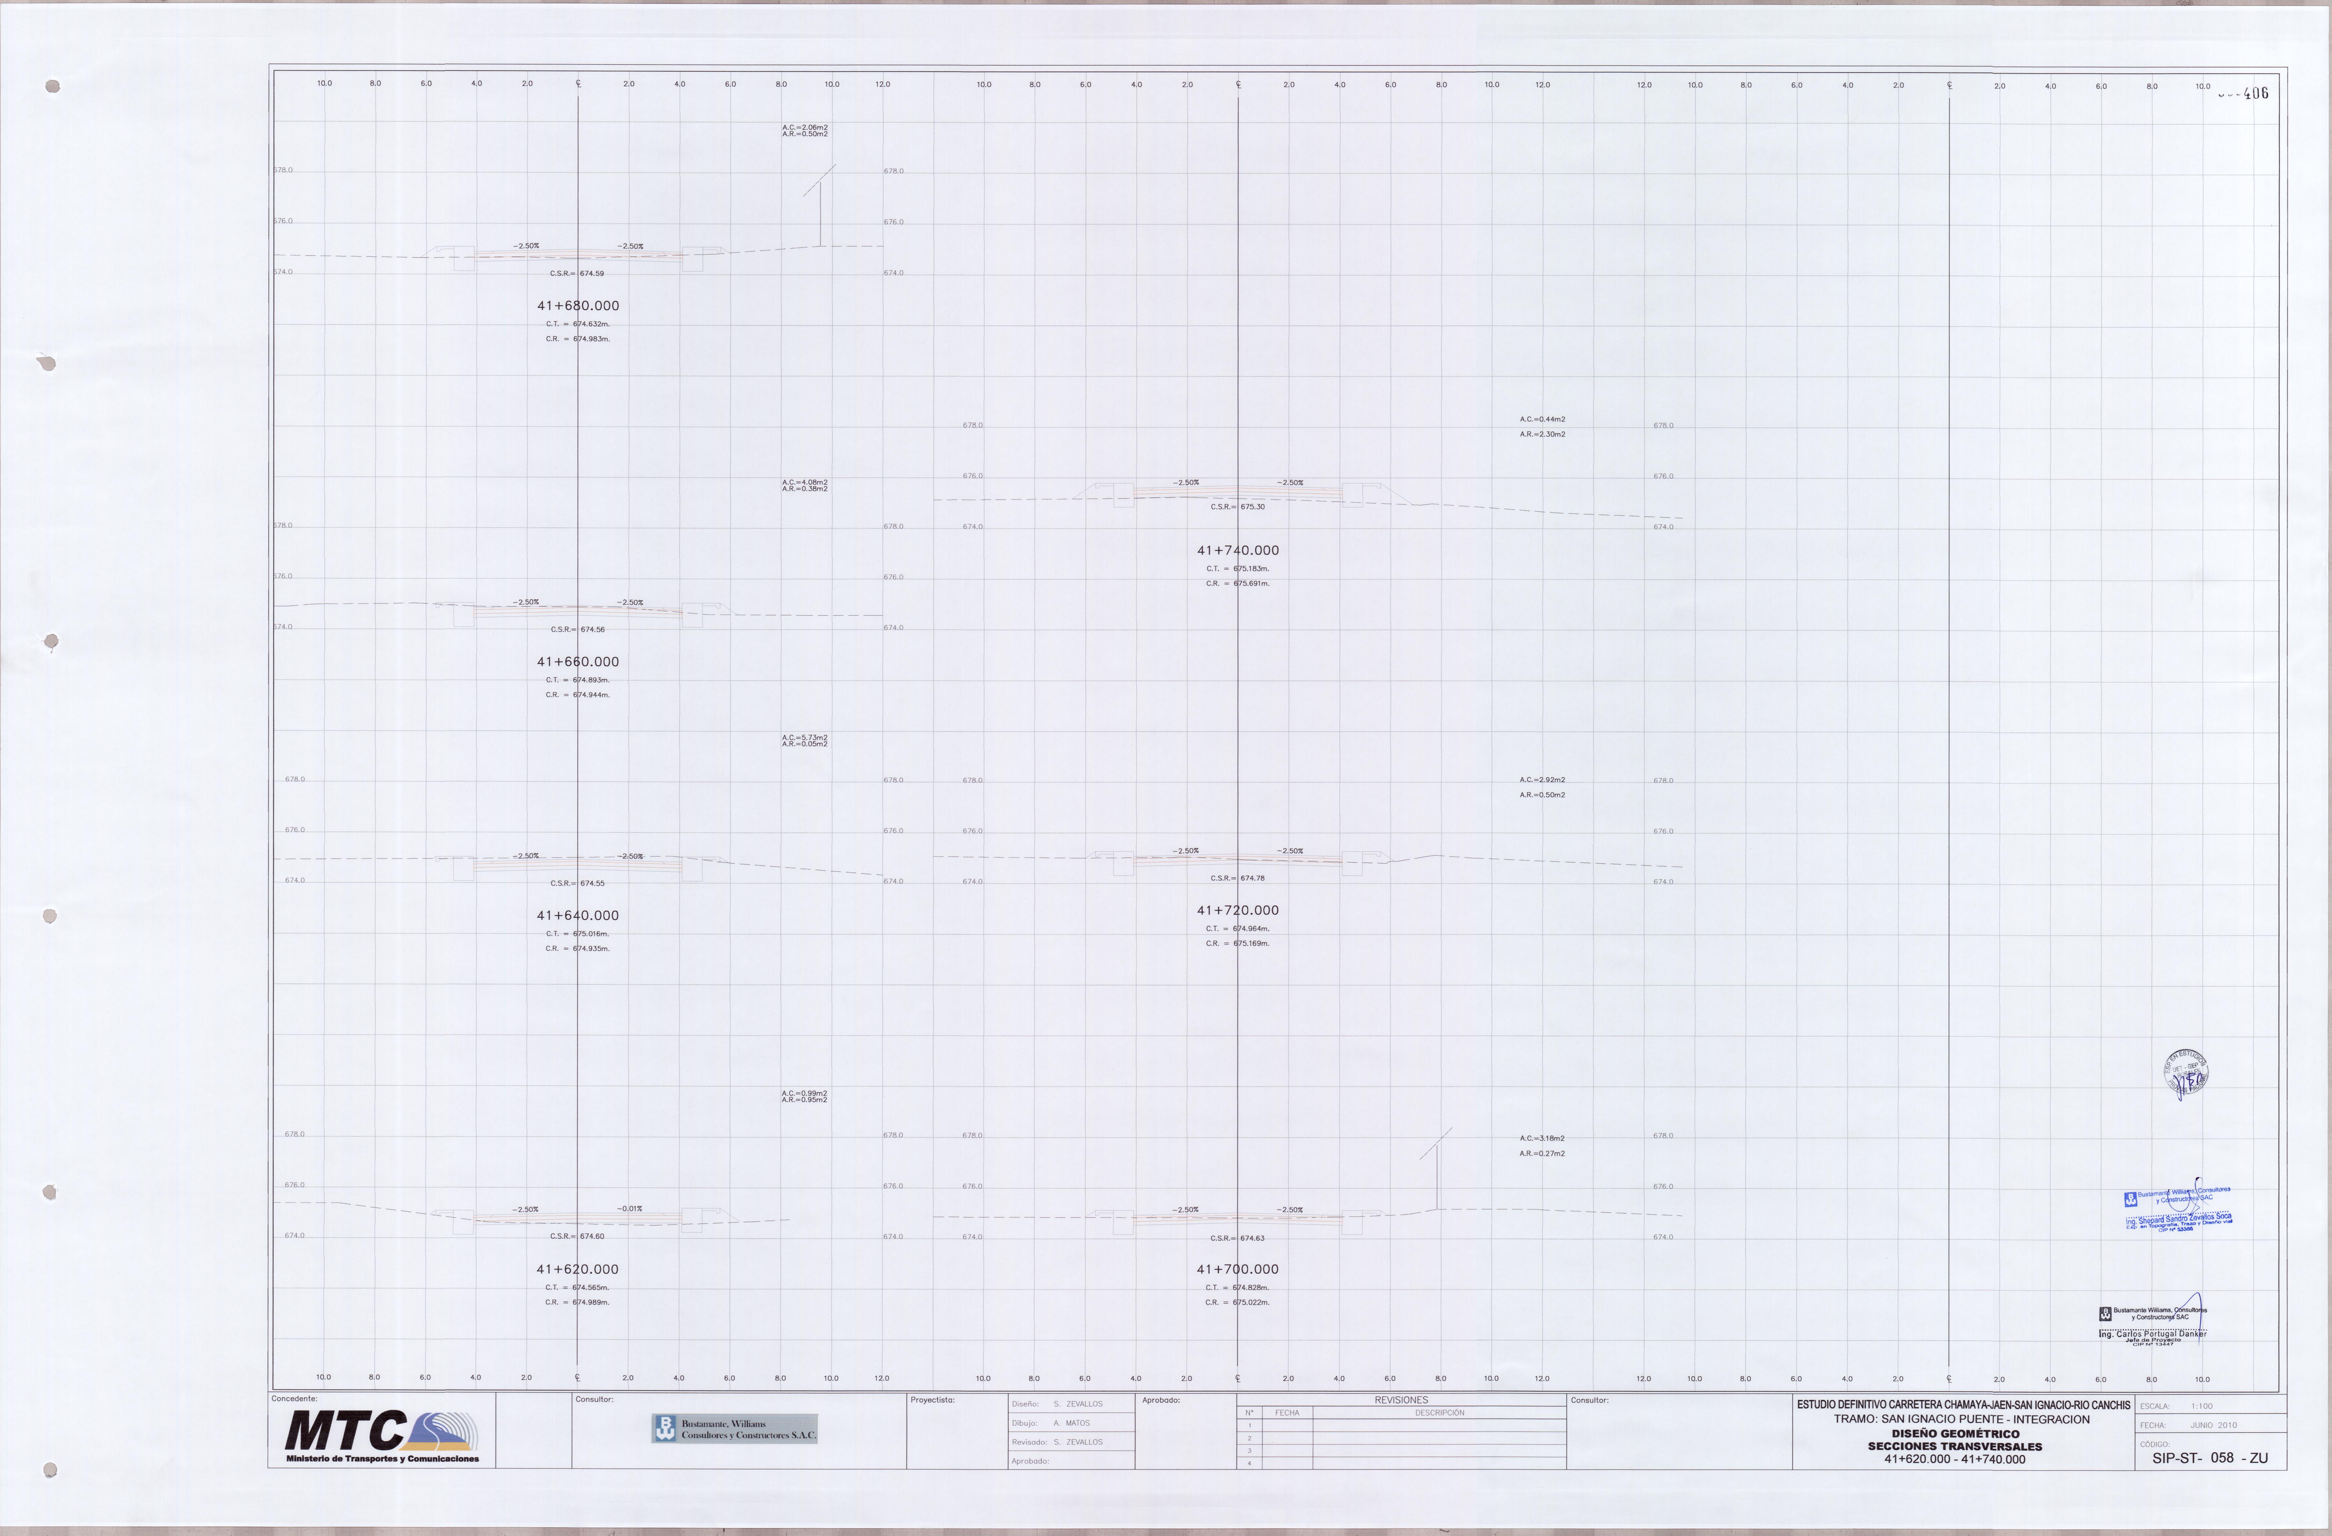The width and height of the screenshot is (2332, 1536).
Task: Select the section label 41+740.000 above C.T. 675.183m
Action: pyautogui.click(x=1238, y=551)
